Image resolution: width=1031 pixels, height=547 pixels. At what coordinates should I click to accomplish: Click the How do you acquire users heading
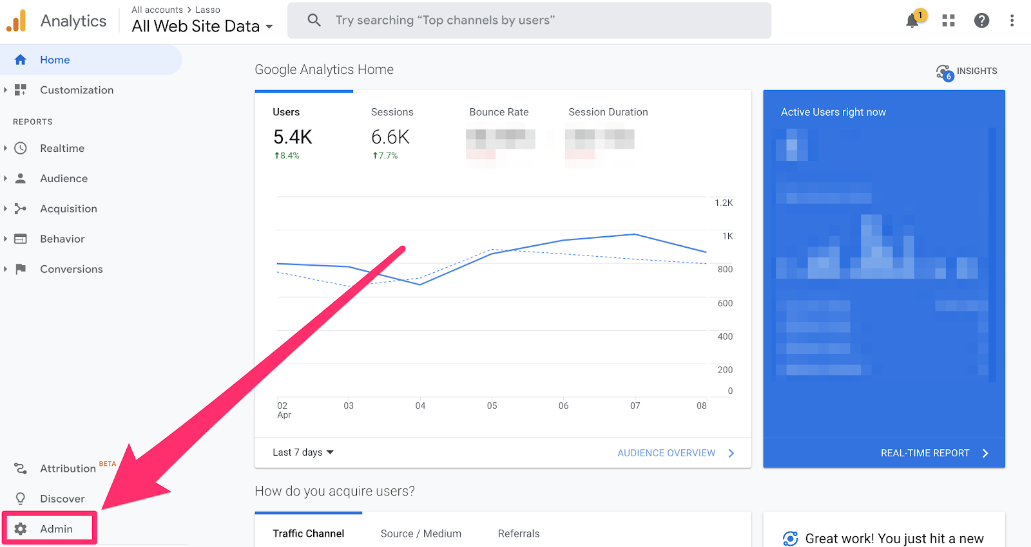pyautogui.click(x=334, y=491)
